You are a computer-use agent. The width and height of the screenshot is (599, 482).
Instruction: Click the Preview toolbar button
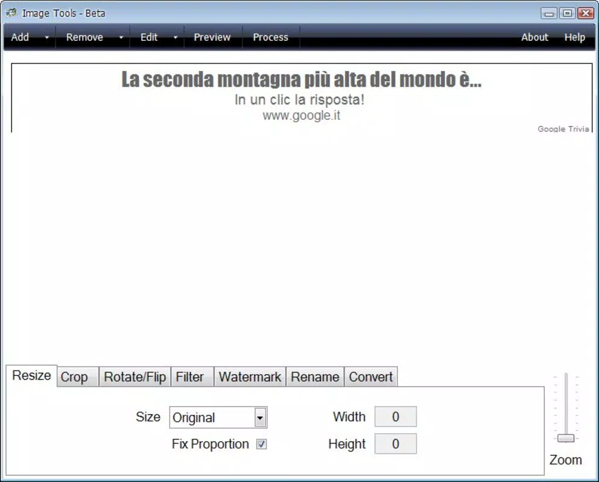(212, 37)
